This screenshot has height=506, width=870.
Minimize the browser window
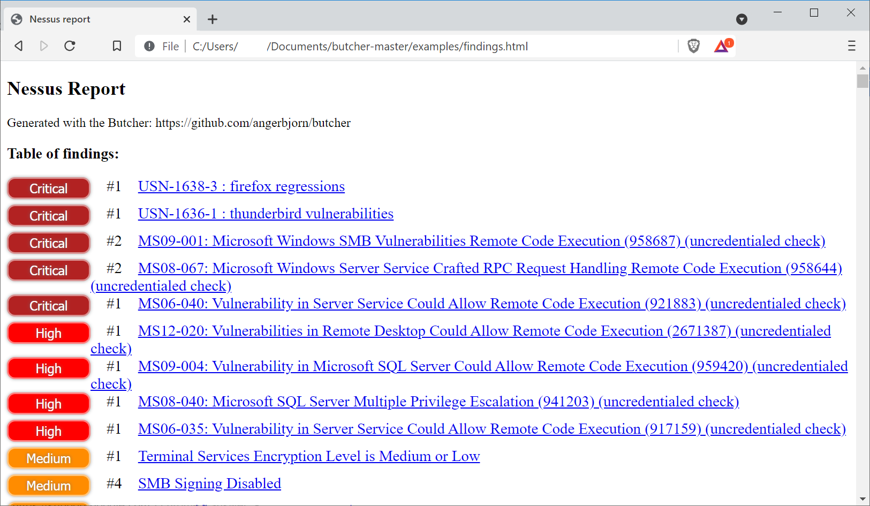tap(778, 12)
